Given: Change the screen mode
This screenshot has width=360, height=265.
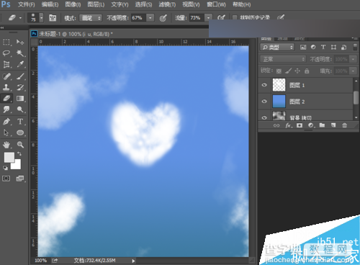Looking at the screenshot, I should click(x=20, y=179).
